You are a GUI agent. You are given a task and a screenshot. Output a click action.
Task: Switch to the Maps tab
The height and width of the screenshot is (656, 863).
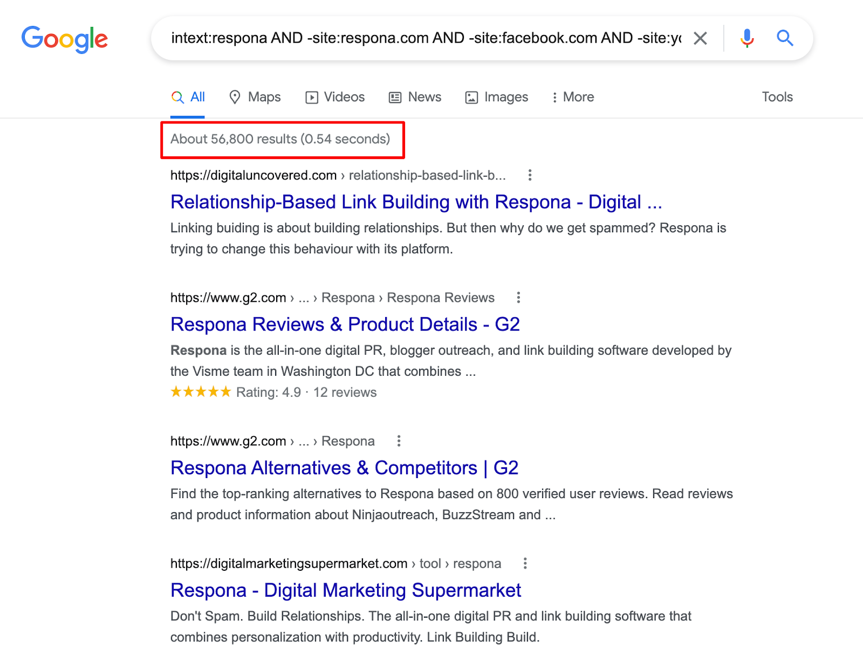[255, 97]
